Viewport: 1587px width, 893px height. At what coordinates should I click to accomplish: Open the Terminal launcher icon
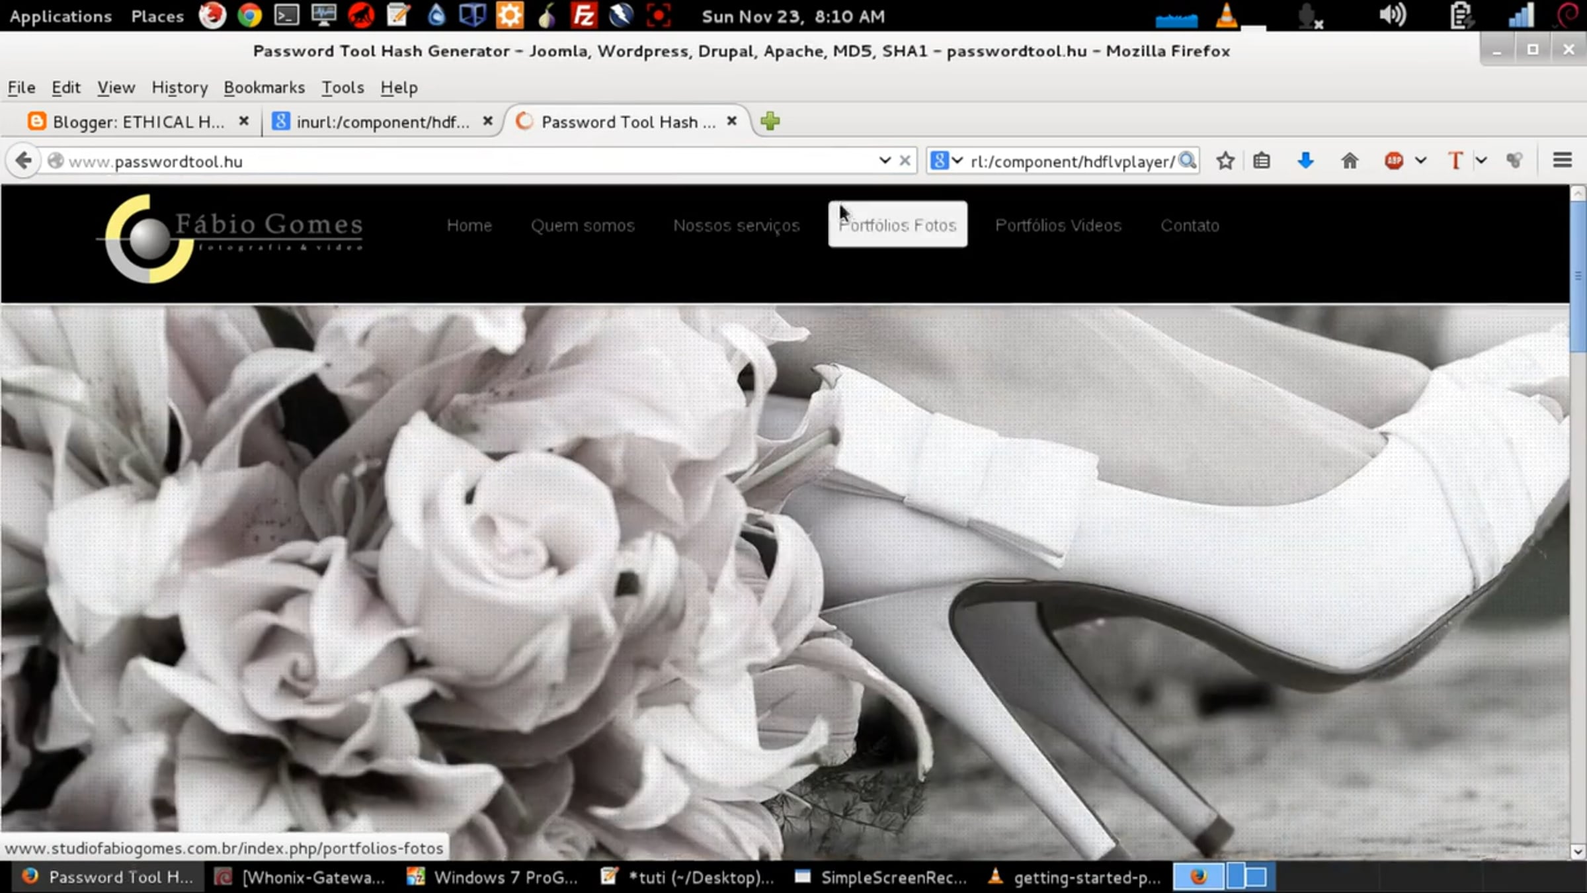tap(286, 15)
